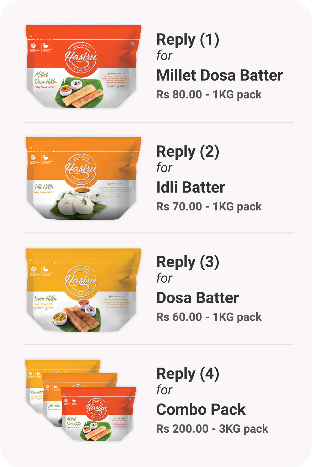The image size is (312, 467).
Task: Select the Combo Pack product image
Action: tap(81, 400)
